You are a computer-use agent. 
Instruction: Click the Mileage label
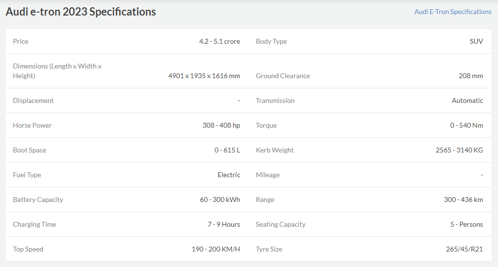268,175
